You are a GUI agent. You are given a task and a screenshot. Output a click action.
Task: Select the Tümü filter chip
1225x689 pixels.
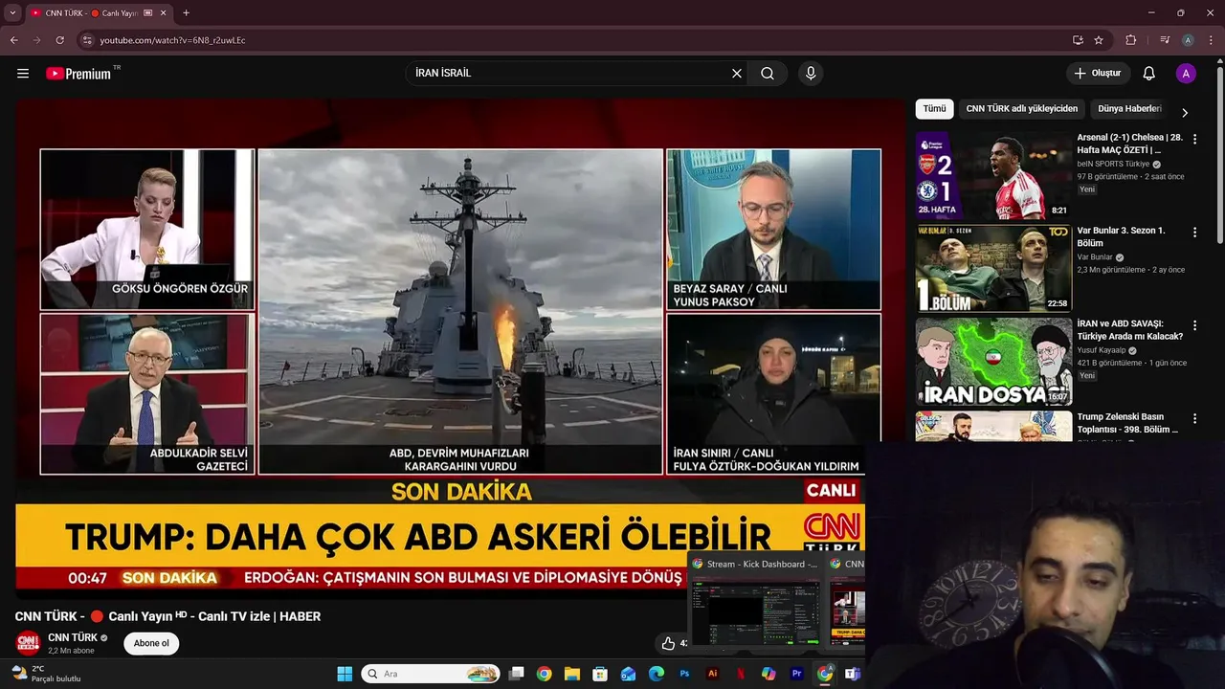coord(934,109)
